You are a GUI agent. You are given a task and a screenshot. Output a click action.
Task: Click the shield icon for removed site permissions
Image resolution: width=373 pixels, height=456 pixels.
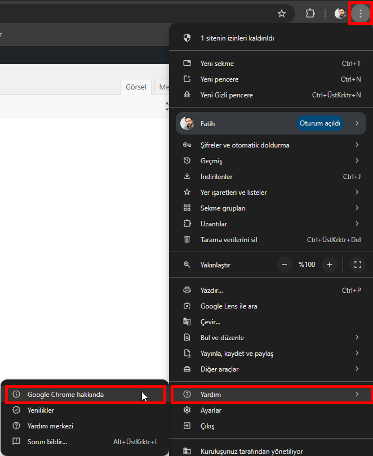tap(188, 38)
